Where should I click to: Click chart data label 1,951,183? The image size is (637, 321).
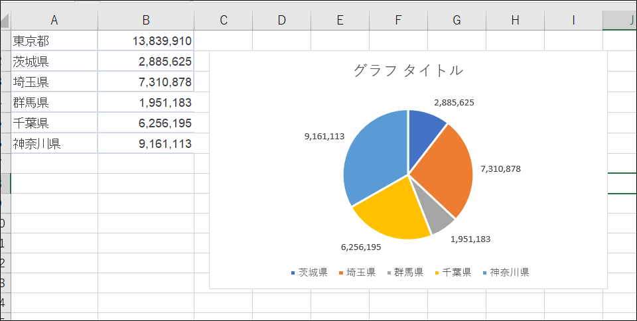point(470,239)
